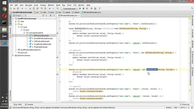Click the Cut scissors icon
Screen dimensions: 194x109
click(x=30, y=8)
